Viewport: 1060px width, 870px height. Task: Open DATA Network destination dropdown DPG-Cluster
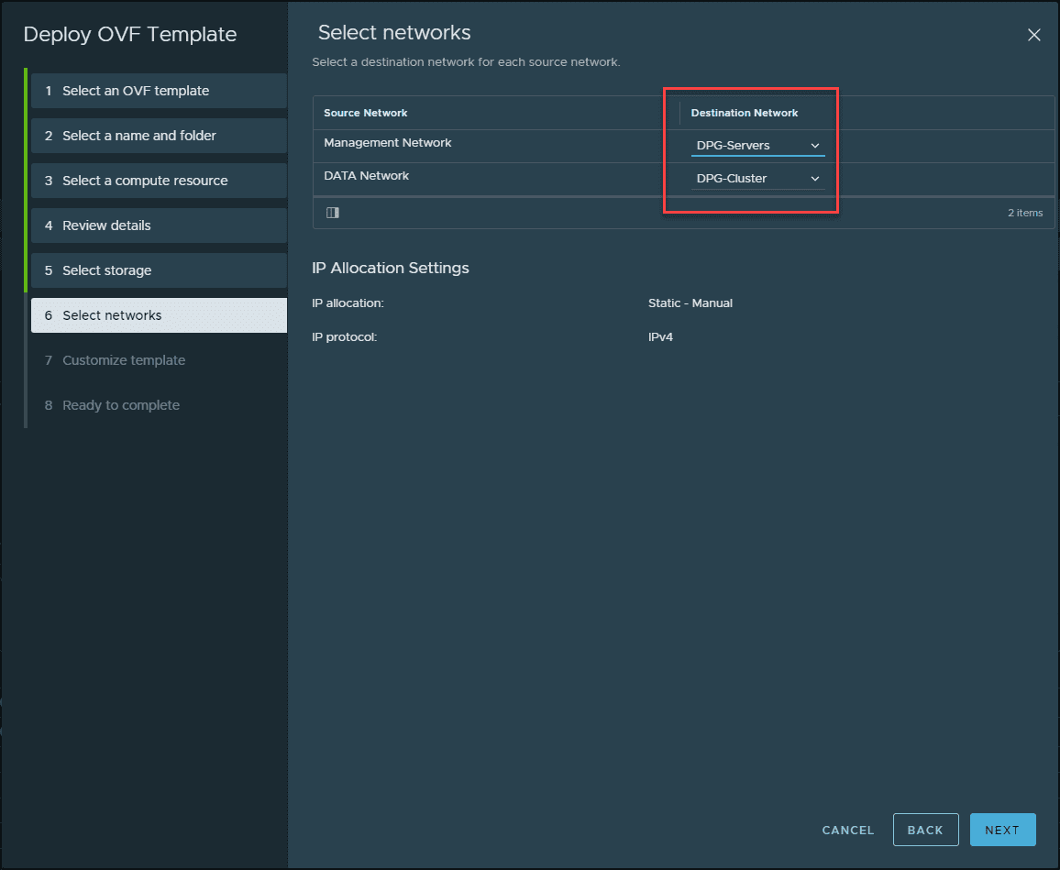click(x=756, y=178)
